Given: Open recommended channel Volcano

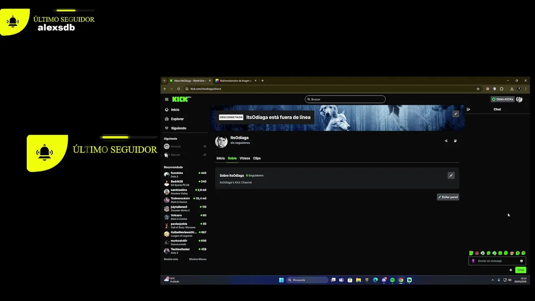Looking at the screenshot, I should point(185,217).
